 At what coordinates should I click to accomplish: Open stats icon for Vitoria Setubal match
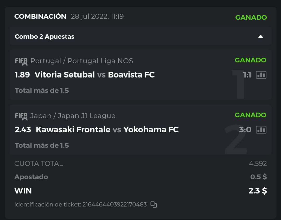point(261,75)
